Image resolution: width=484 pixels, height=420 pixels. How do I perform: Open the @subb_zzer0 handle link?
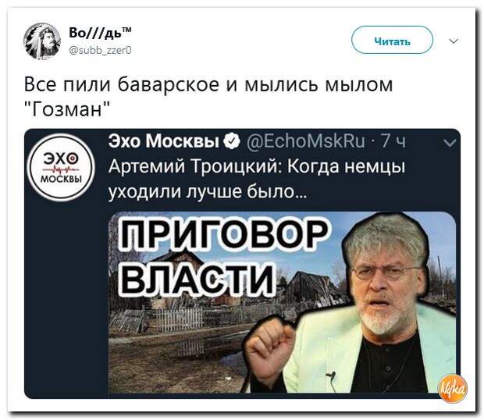point(100,49)
